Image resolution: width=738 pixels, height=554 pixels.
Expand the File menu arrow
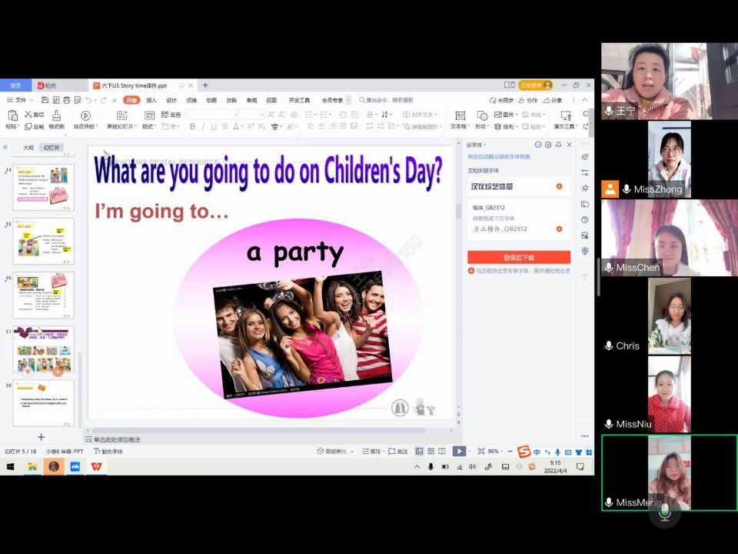click(x=32, y=100)
